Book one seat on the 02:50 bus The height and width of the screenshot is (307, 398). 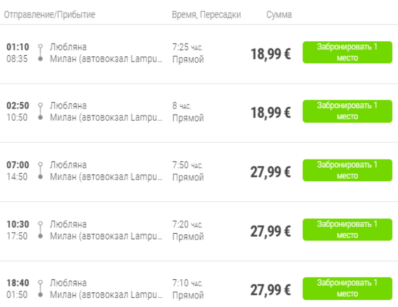pyautogui.click(x=347, y=111)
